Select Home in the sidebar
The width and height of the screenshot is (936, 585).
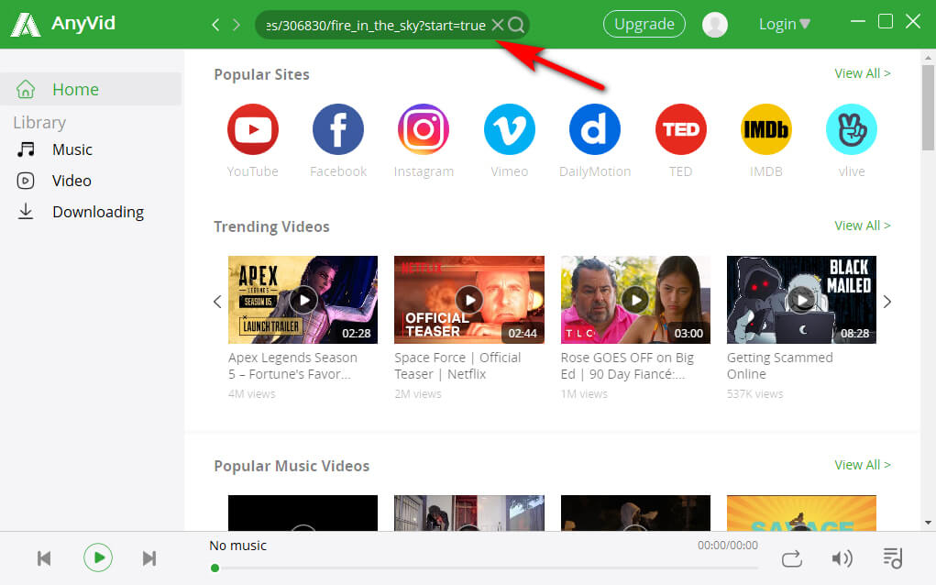(91, 89)
